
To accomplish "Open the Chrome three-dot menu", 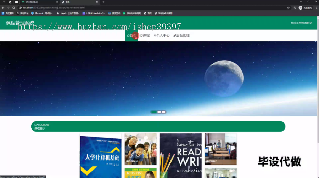I will tap(316, 8).
